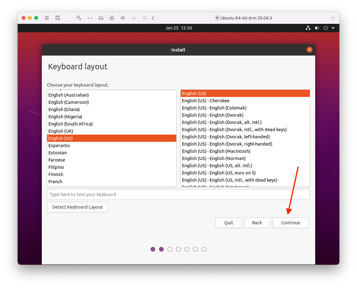Choose Esperanto from the layout list
This screenshot has width=357, height=288.
(59, 146)
